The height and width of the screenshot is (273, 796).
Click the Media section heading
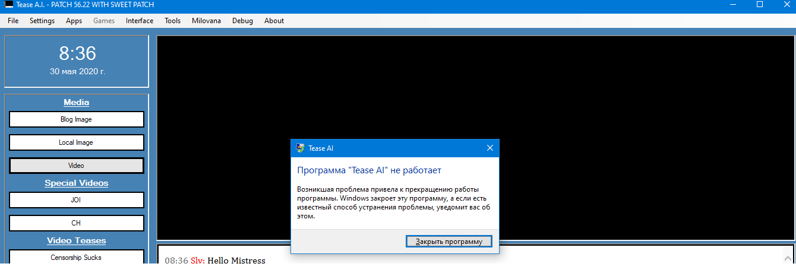(77, 102)
